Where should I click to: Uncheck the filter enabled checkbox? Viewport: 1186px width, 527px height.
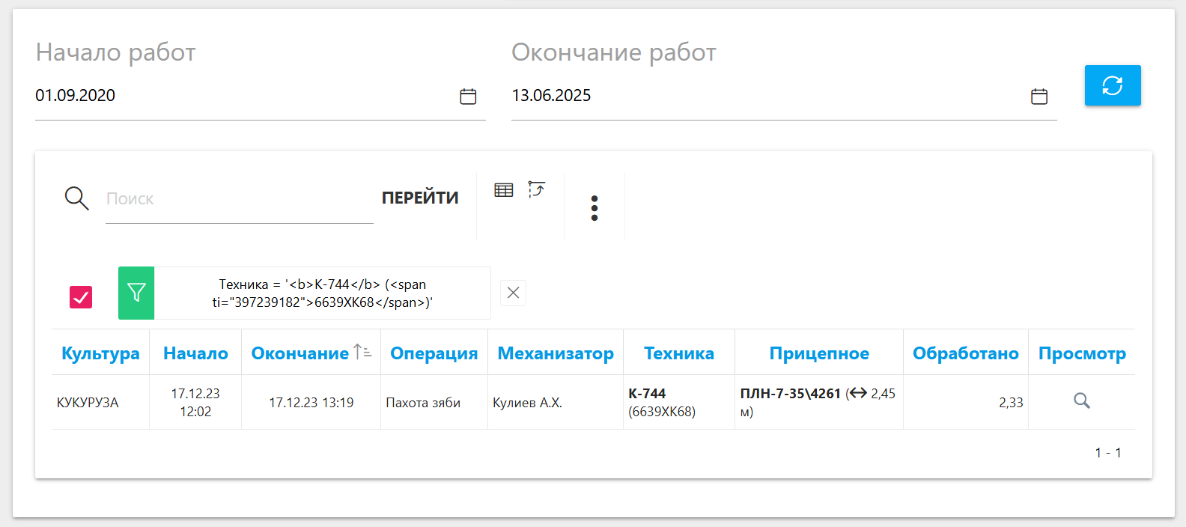[81, 297]
